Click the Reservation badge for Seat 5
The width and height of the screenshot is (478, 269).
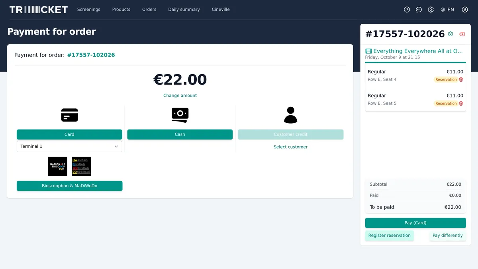[446, 104]
